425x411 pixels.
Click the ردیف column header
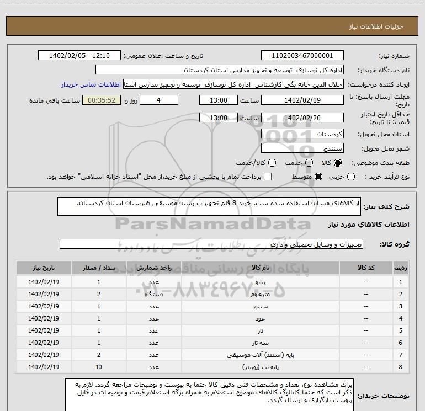401,268
